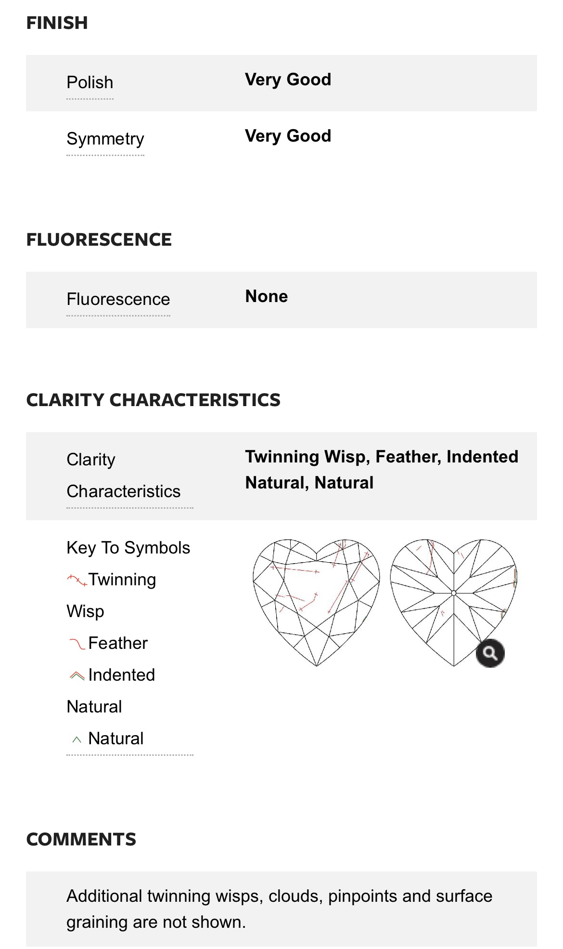Click the Twinning Wisp, Feather characteristics text
563x949 pixels.
tap(382, 469)
